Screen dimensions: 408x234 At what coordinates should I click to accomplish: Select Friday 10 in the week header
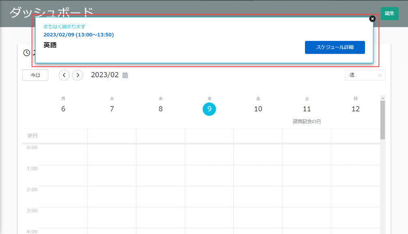[258, 109]
